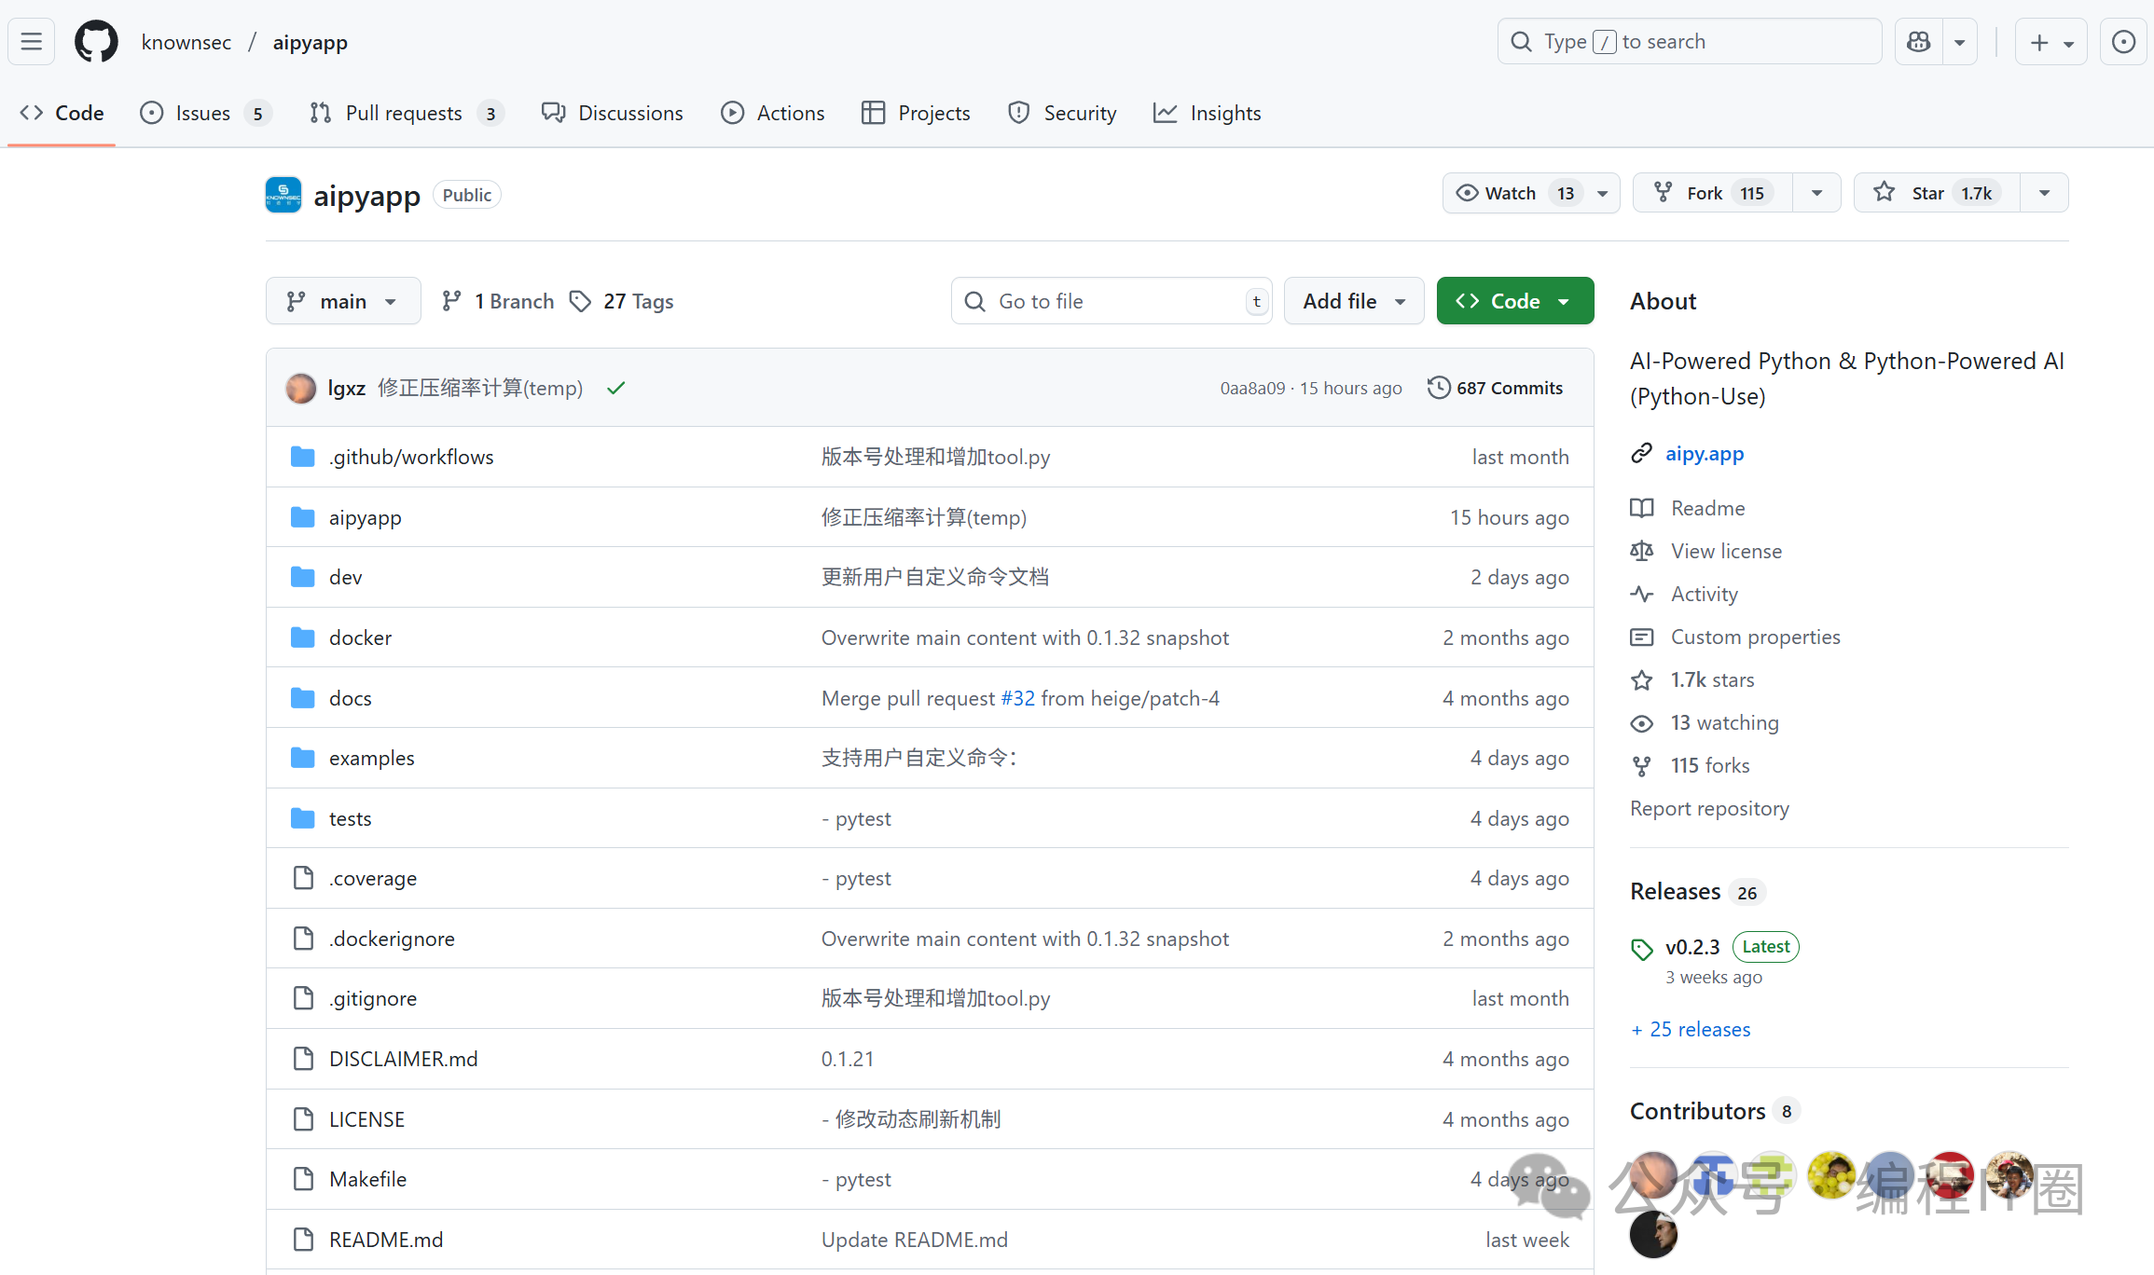The width and height of the screenshot is (2154, 1275).
Task: Click the commit status green checkmark
Action: click(615, 388)
